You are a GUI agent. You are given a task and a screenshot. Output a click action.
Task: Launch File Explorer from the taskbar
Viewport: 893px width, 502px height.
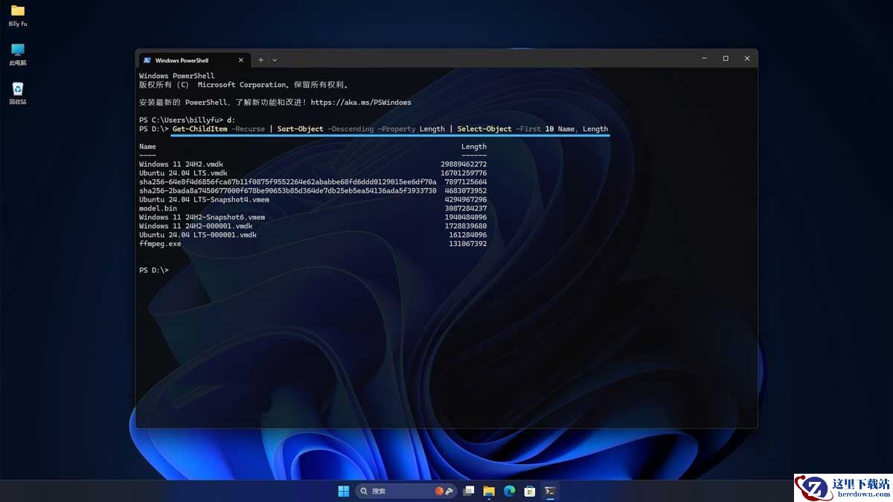click(489, 491)
